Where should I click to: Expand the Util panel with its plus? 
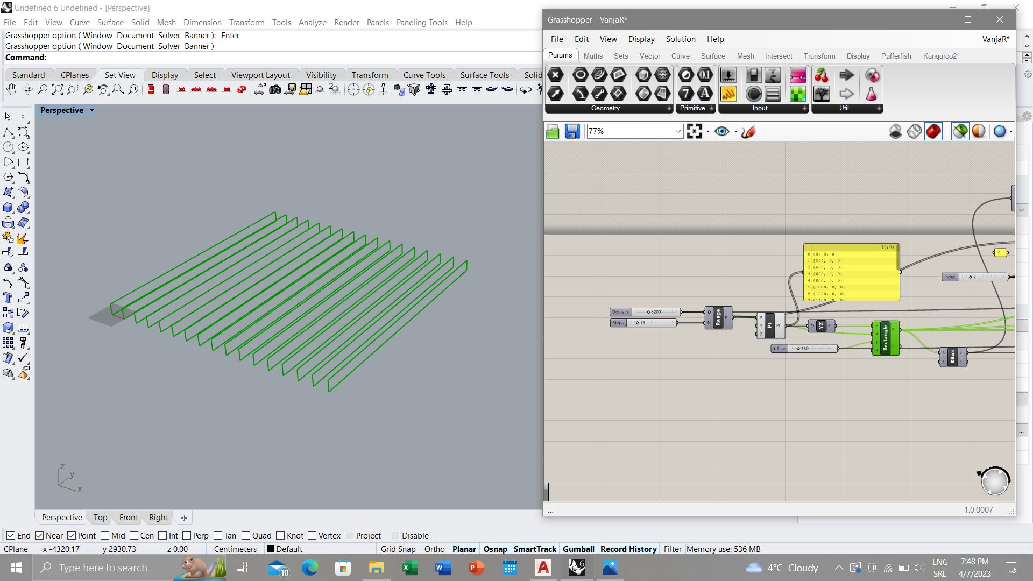point(879,108)
